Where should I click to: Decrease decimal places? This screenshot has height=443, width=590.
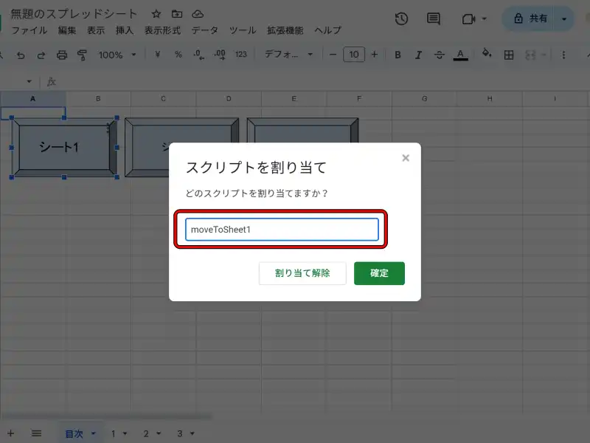(x=198, y=55)
